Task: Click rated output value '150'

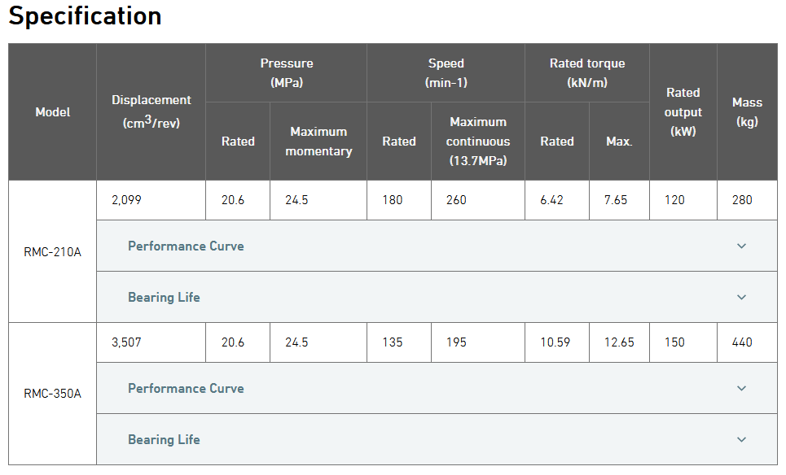Action: point(674,342)
